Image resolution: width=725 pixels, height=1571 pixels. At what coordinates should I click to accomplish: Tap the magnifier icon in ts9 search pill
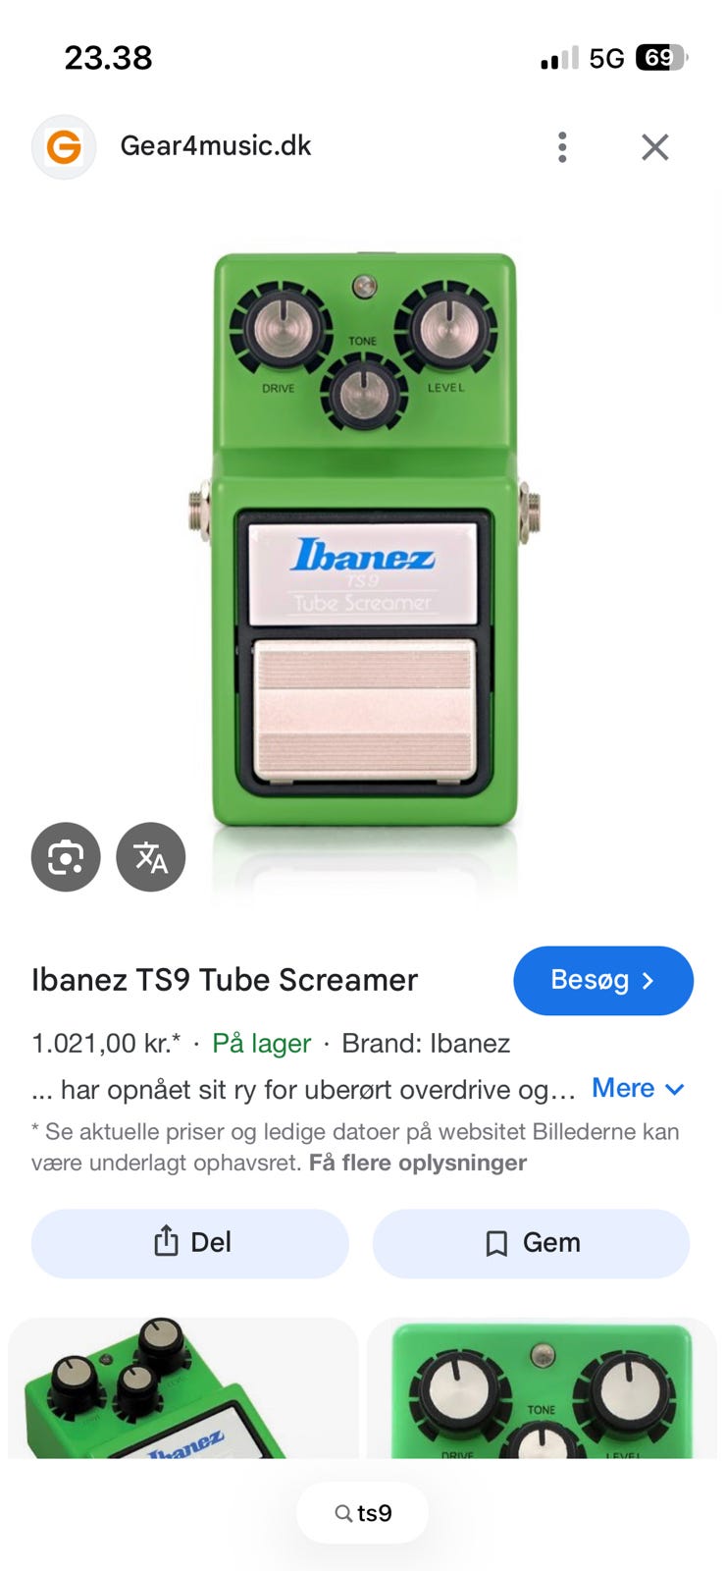pyautogui.click(x=343, y=1513)
